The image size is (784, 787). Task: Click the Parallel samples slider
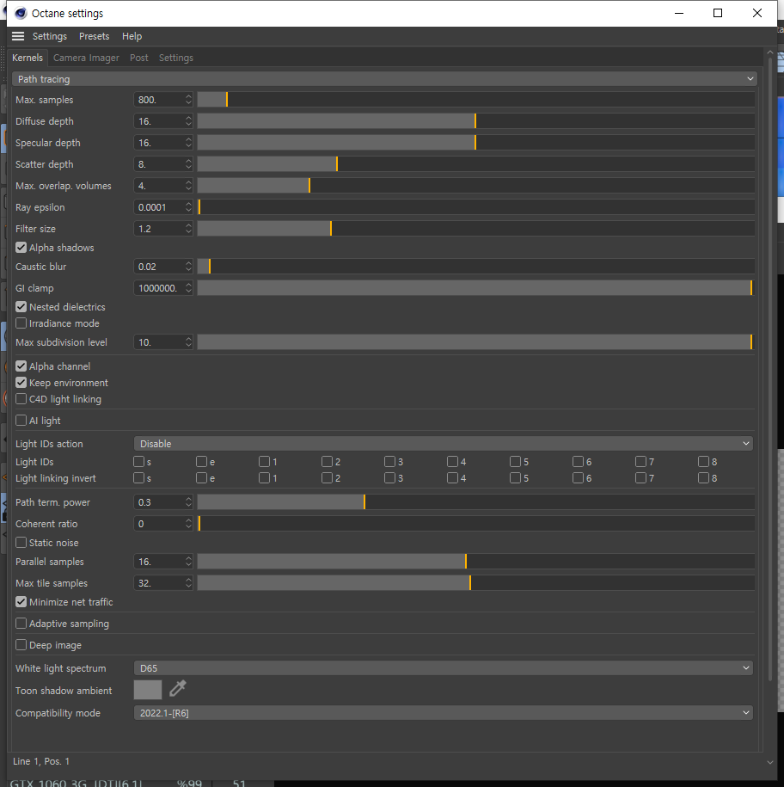point(476,561)
